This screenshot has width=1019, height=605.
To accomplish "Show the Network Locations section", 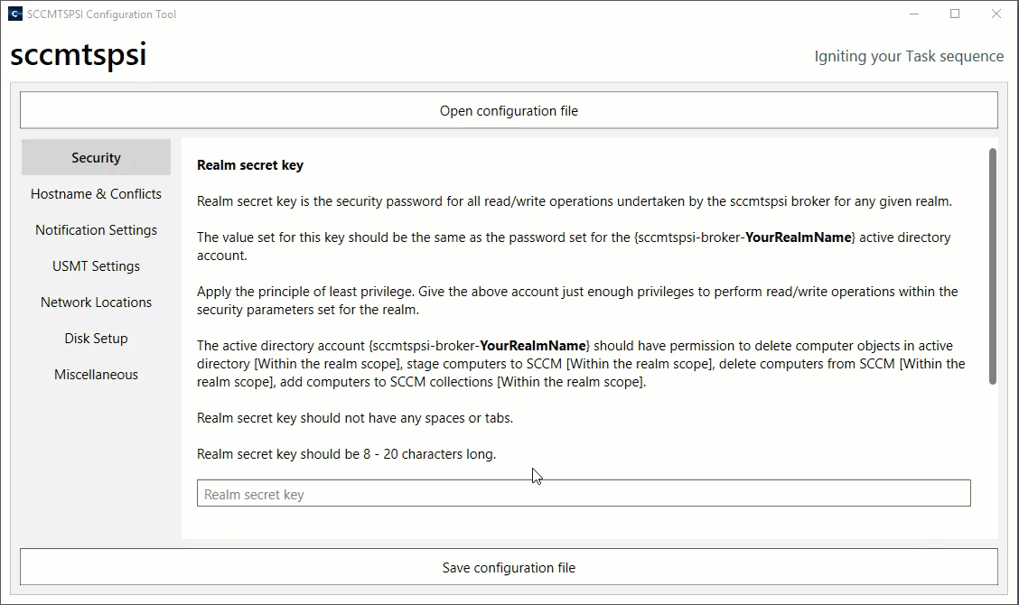I will coord(96,302).
